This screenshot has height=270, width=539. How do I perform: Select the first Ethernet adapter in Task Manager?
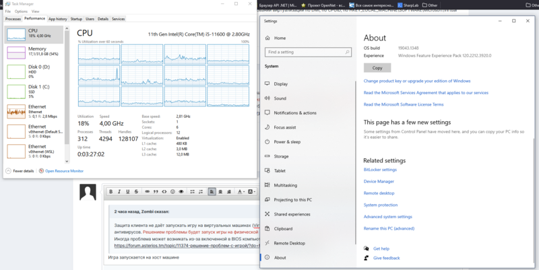coord(34,112)
